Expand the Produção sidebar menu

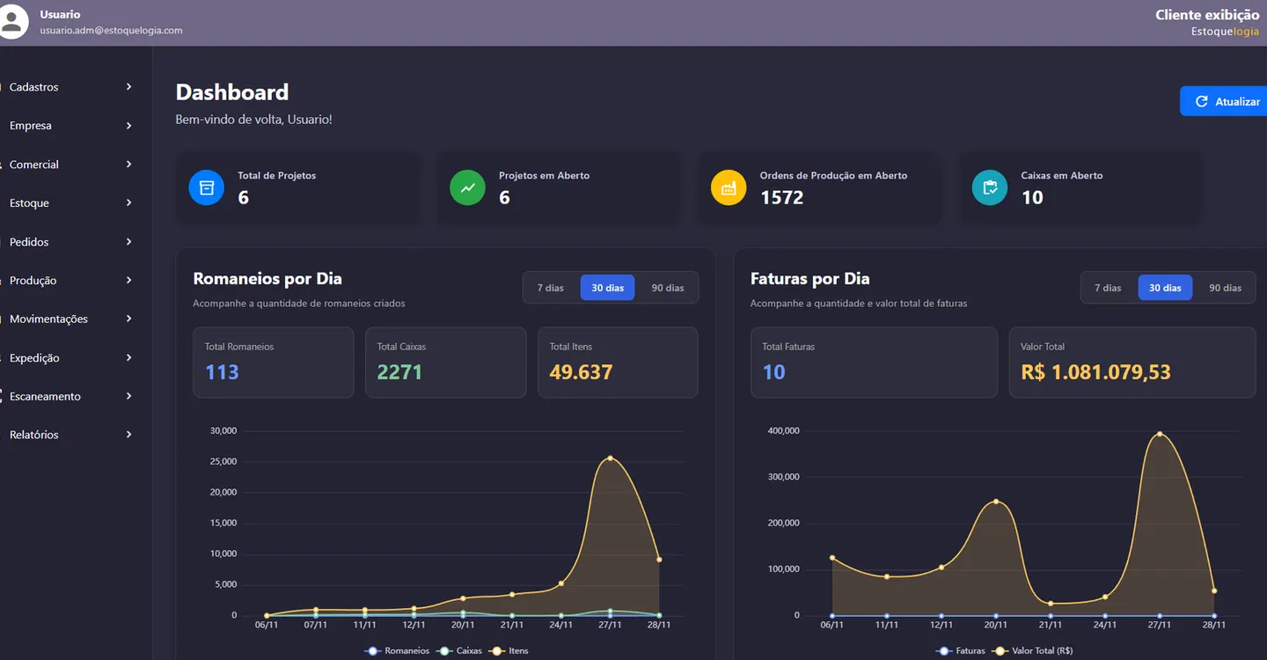(x=70, y=281)
